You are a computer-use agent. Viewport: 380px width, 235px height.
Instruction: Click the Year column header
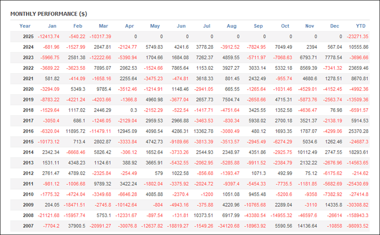tap(25, 26)
